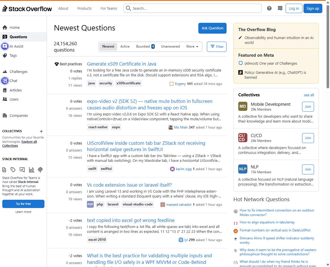
Task: Click inside the Search input field
Action: pyautogui.click(x=192, y=9)
